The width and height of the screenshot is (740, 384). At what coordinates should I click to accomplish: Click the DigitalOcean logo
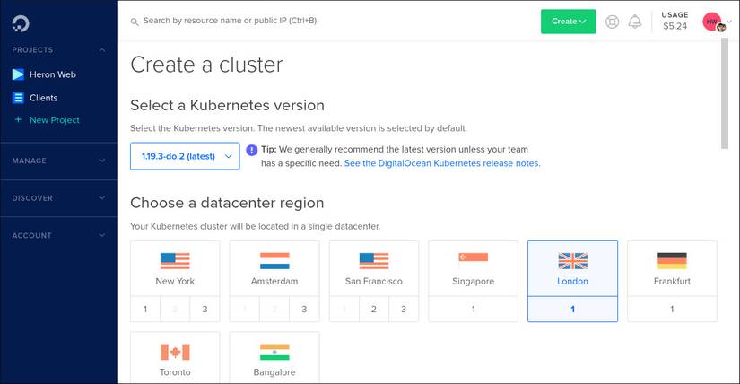[21, 23]
